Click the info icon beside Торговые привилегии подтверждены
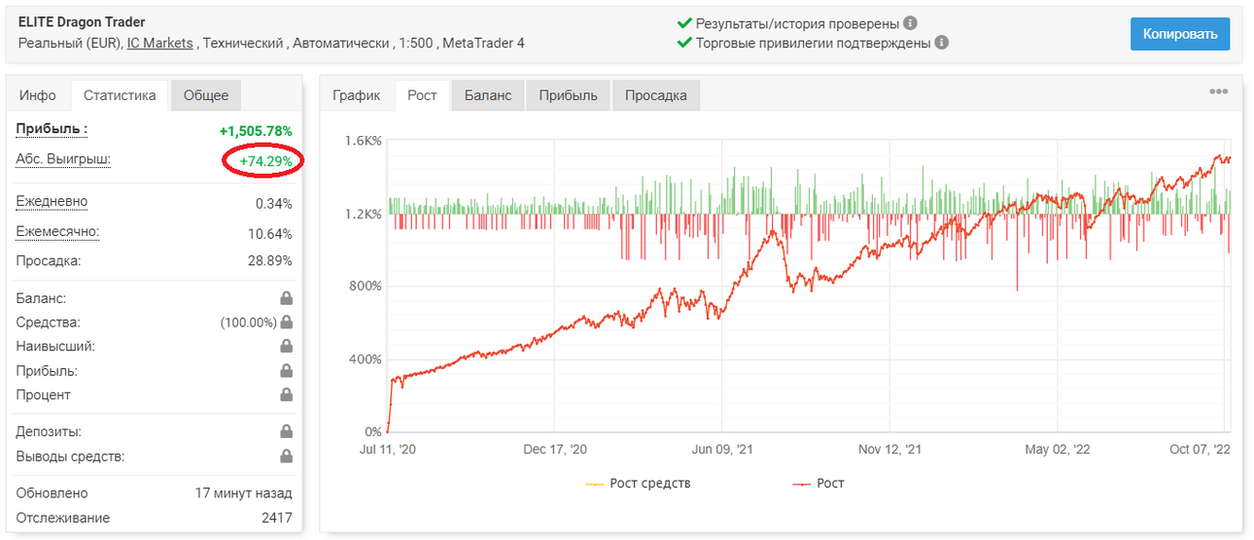This screenshot has height=540, width=1254. [x=941, y=43]
